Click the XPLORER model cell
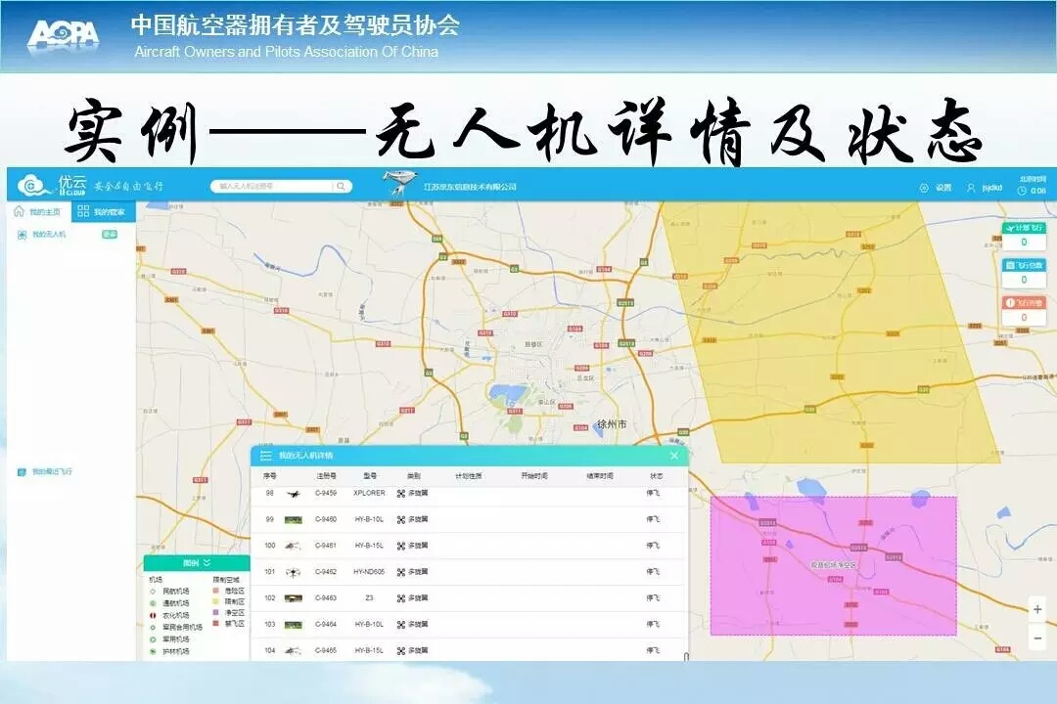 [369, 493]
